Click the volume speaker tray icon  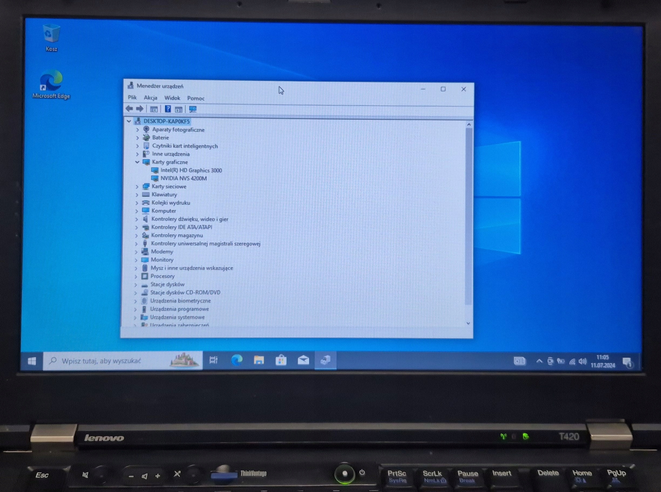[x=582, y=362]
